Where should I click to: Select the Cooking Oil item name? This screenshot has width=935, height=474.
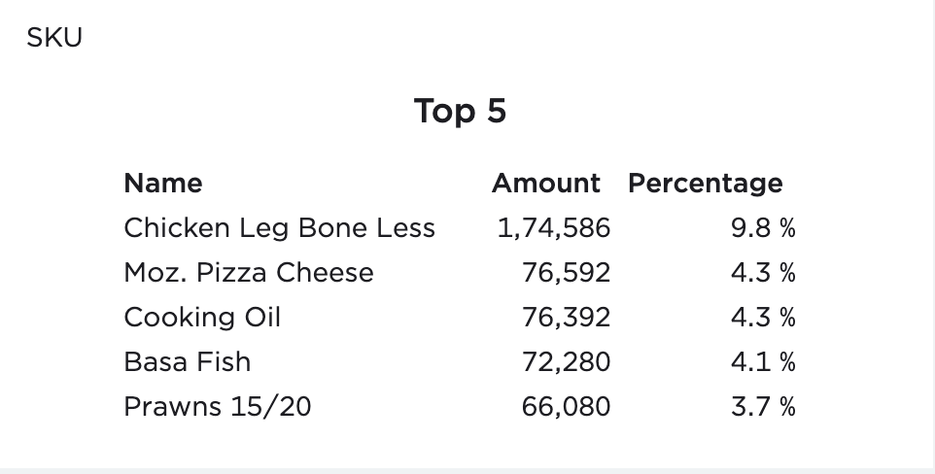tap(202, 318)
